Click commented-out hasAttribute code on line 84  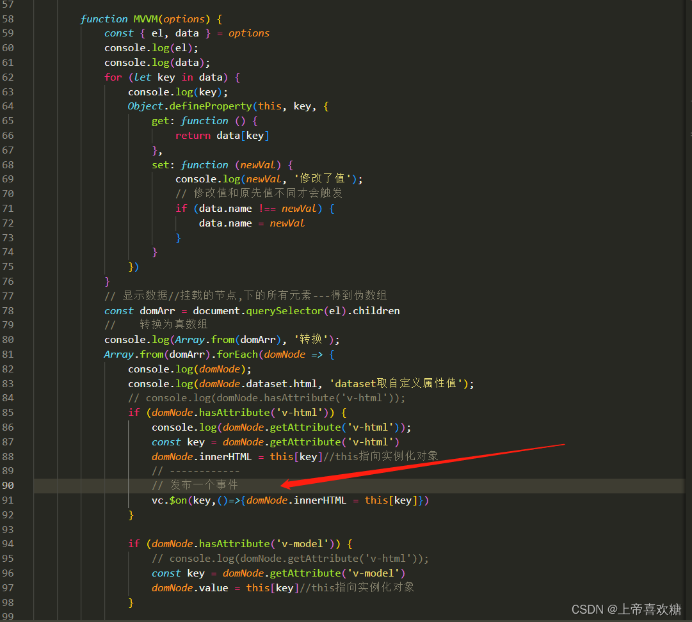click(266, 398)
